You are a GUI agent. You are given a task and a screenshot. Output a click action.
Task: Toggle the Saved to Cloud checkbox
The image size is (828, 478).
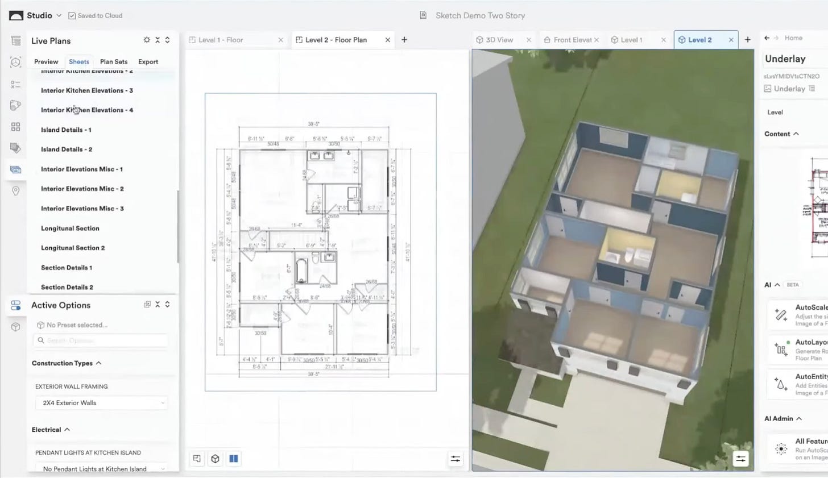click(x=72, y=15)
